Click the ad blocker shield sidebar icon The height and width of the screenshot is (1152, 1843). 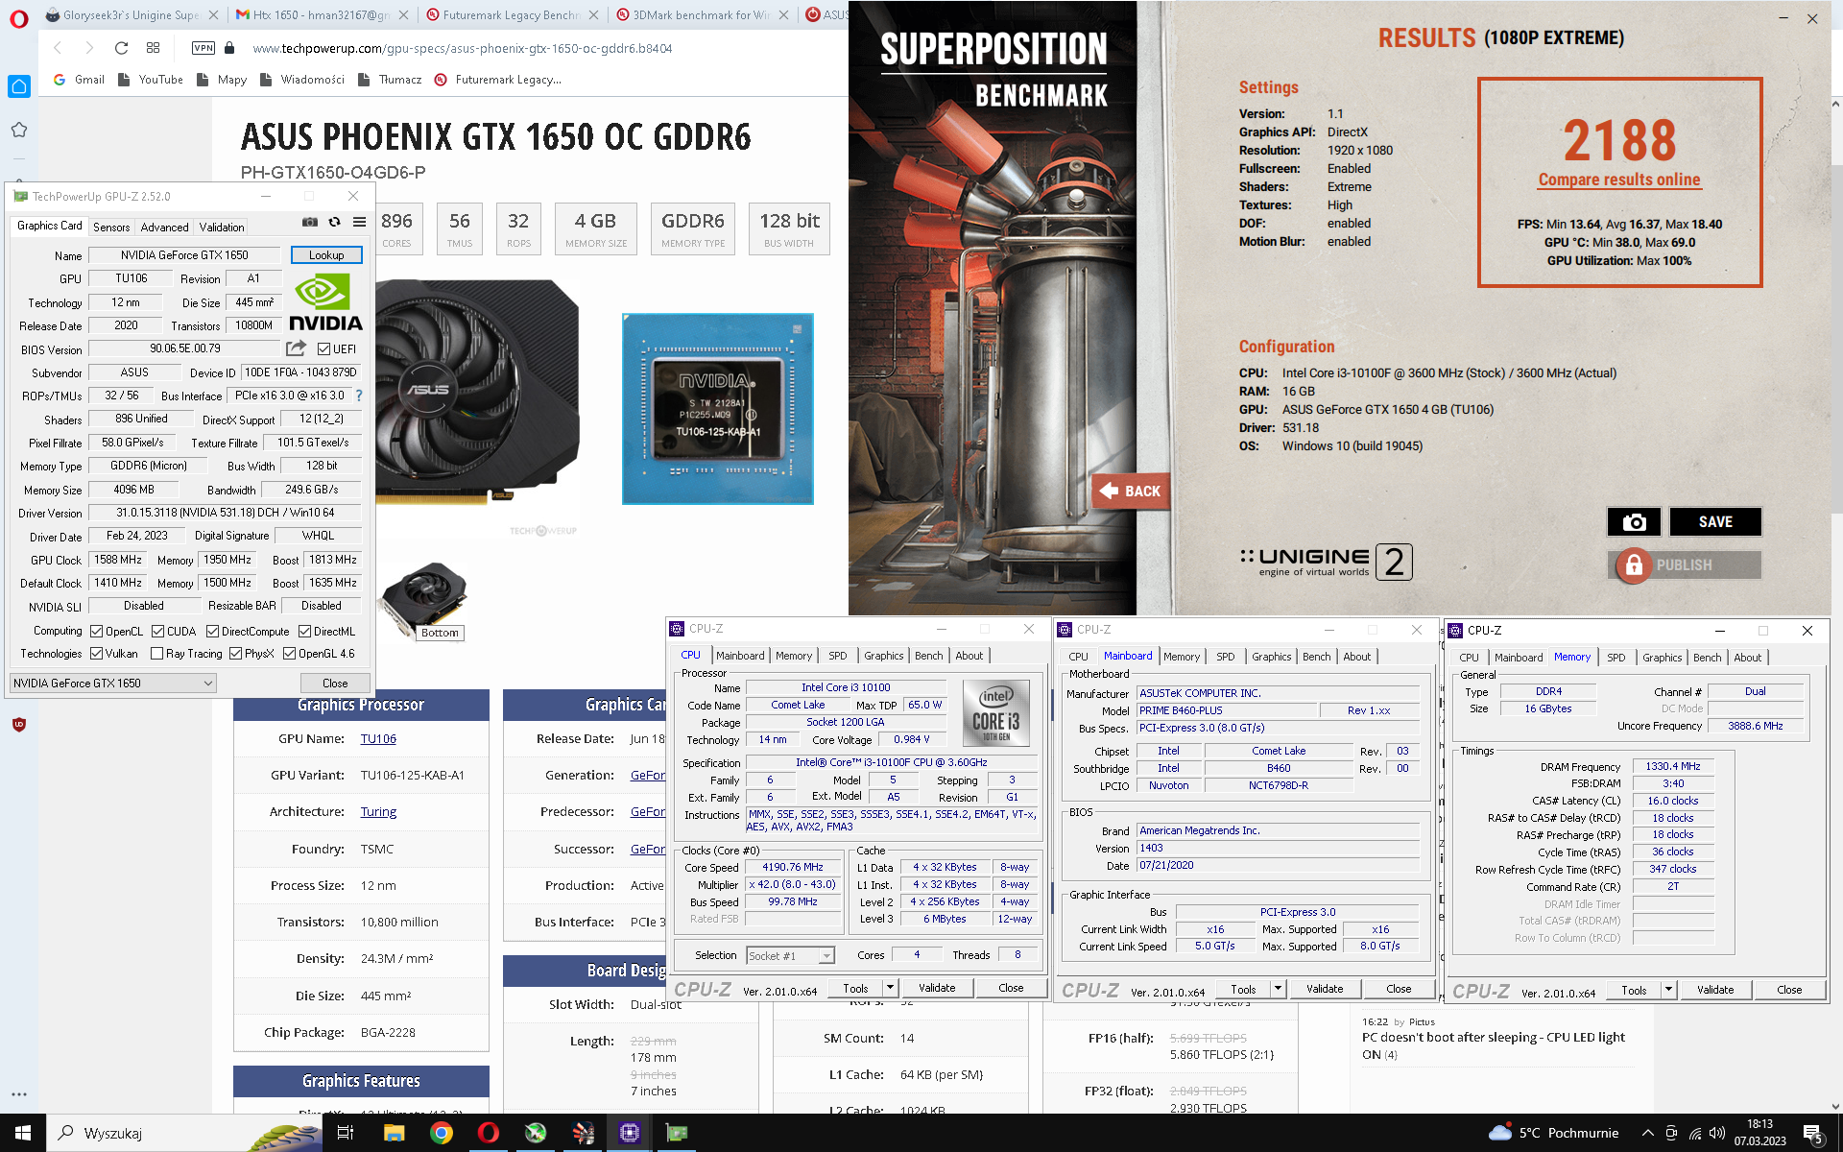[19, 725]
